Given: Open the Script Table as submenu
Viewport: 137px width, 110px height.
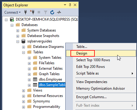Looking at the screenshot, I should coord(101,73).
